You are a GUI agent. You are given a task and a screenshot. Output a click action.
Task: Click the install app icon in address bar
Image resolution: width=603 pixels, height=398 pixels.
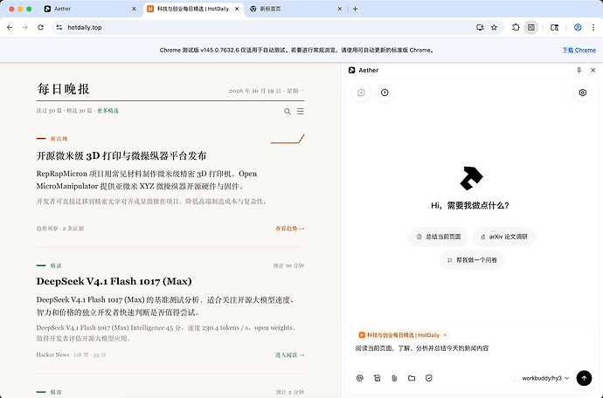click(x=480, y=27)
